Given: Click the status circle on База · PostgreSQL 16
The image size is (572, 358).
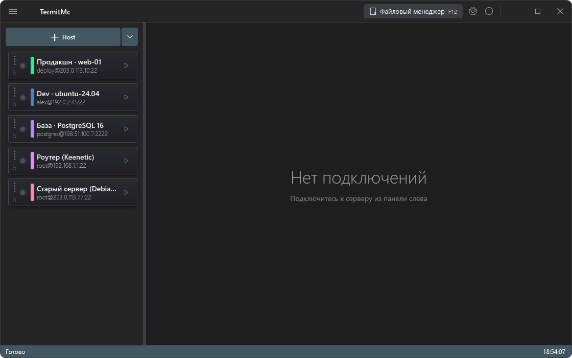Looking at the screenshot, I should click(22, 129).
